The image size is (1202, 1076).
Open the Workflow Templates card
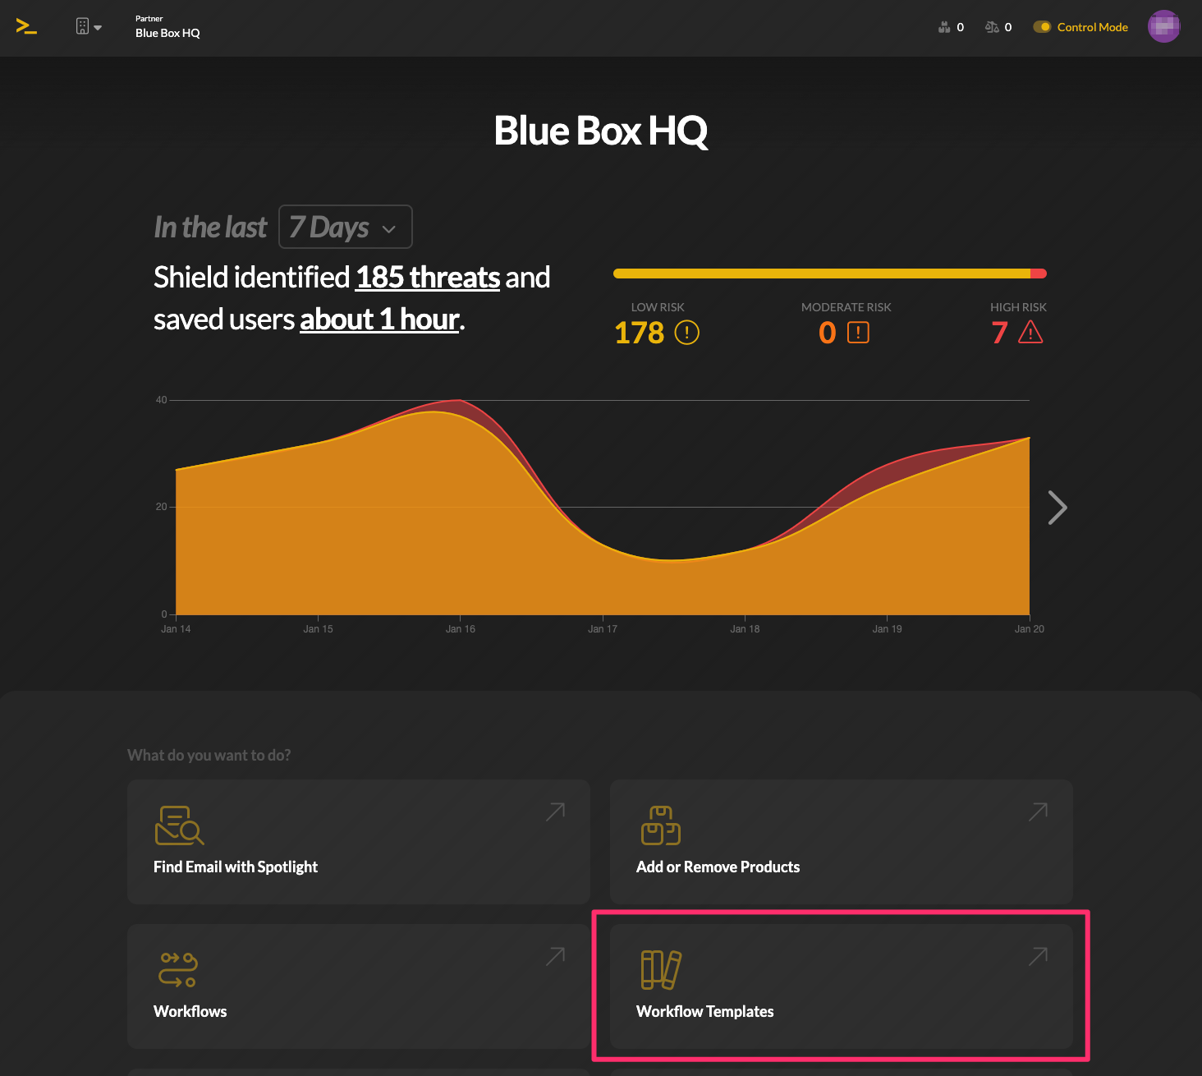click(x=842, y=986)
